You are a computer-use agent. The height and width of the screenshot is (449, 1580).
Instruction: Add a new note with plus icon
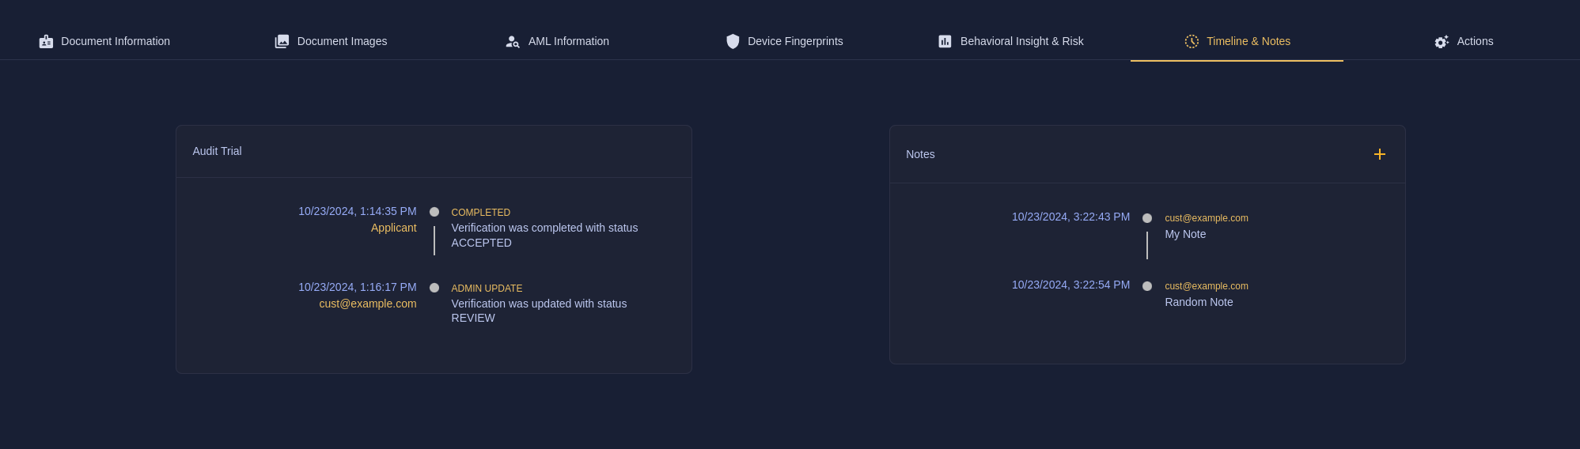[x=1380, y=154]
